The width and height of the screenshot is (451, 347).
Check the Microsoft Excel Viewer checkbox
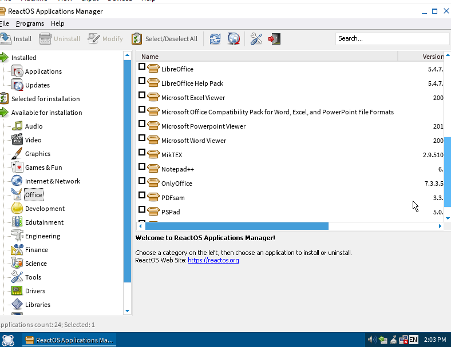(x=142, y=95)
